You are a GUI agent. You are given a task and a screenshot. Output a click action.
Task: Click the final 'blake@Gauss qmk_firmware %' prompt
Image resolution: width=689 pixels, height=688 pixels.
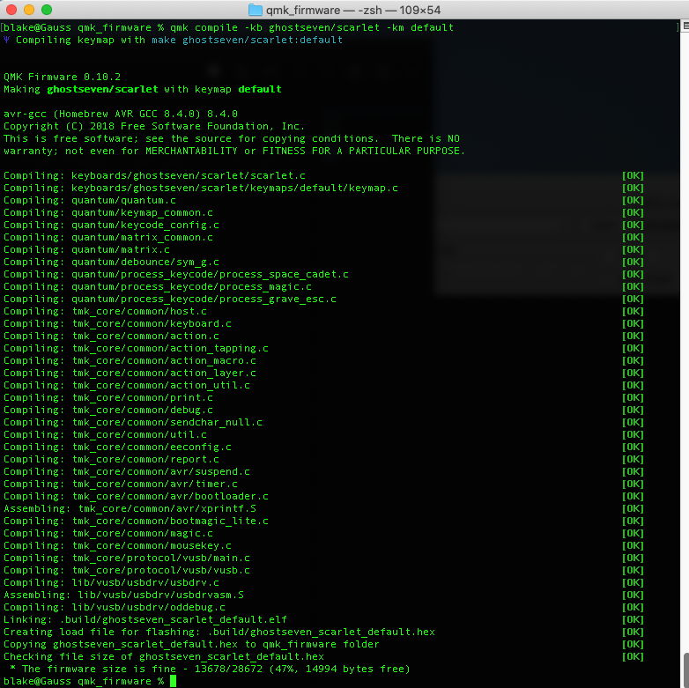[x=84, y=681]
